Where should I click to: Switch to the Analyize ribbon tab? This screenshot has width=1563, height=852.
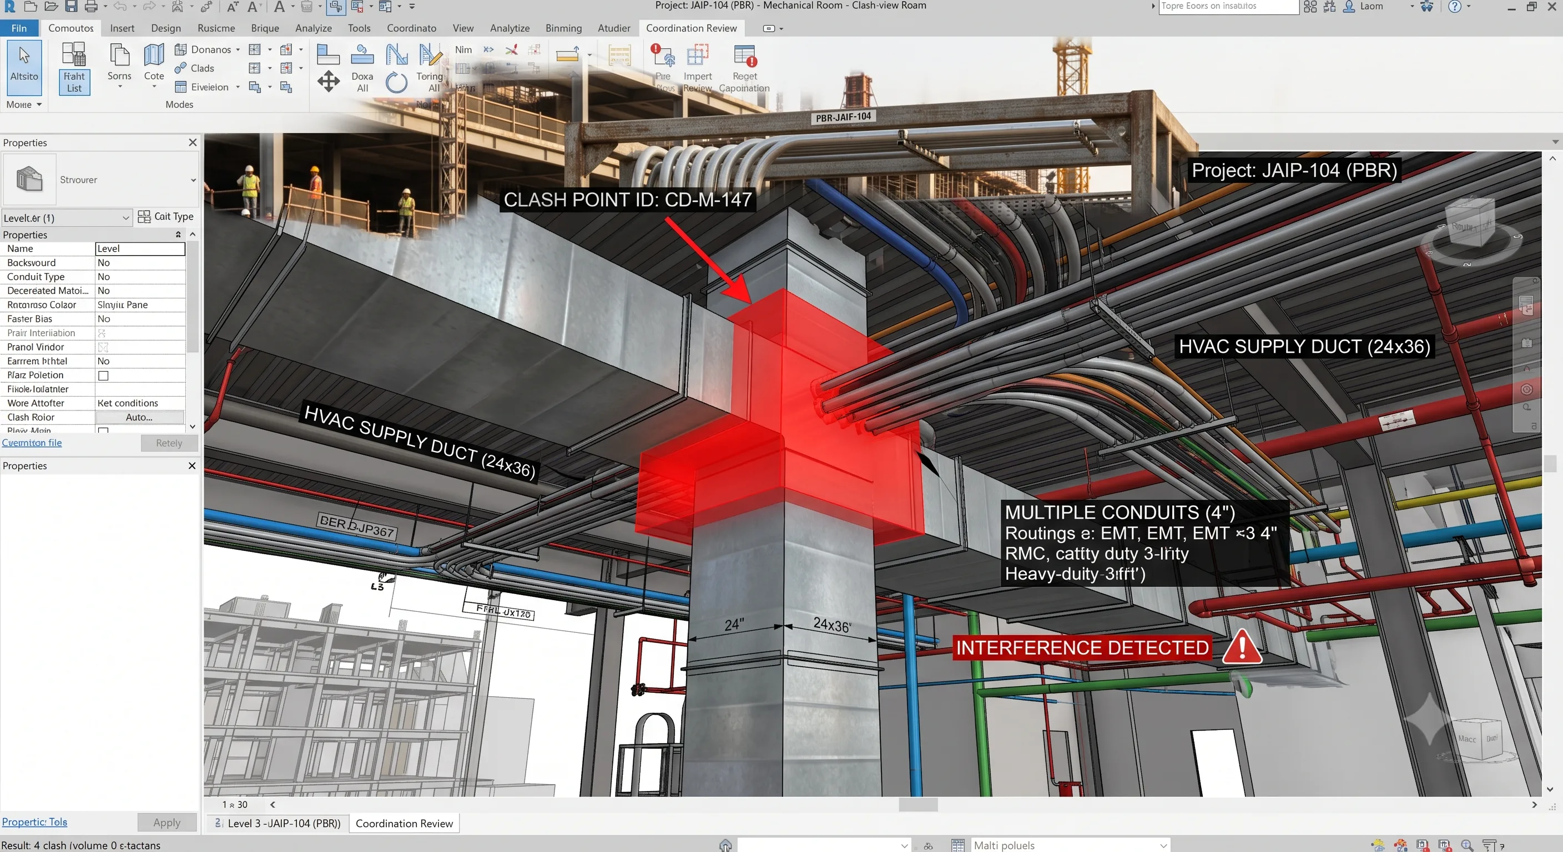(314, 28)
